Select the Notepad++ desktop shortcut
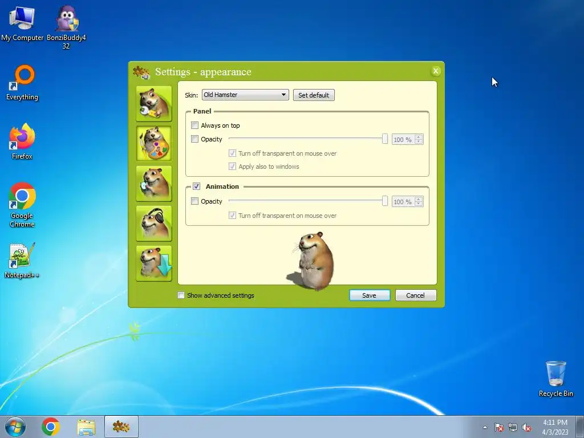Image resolution: width=584 pixels, height=438 pixels. [22, 260]
